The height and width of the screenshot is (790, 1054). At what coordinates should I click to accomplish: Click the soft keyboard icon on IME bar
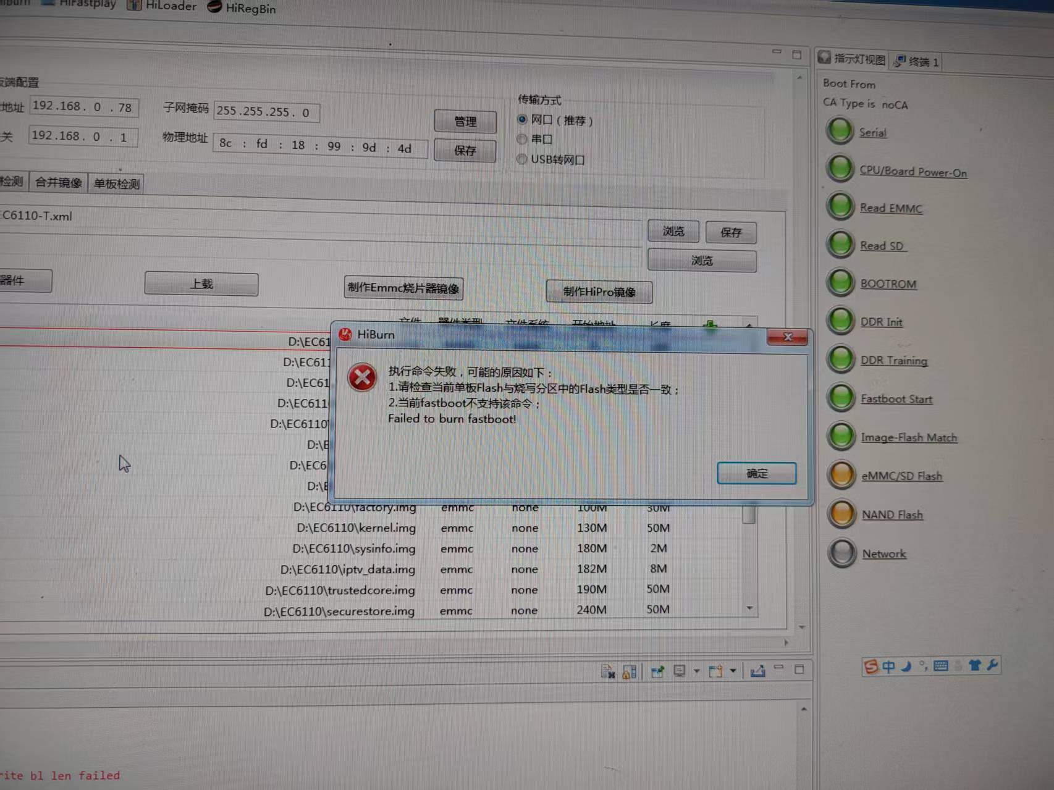click(x=941, y=665)
